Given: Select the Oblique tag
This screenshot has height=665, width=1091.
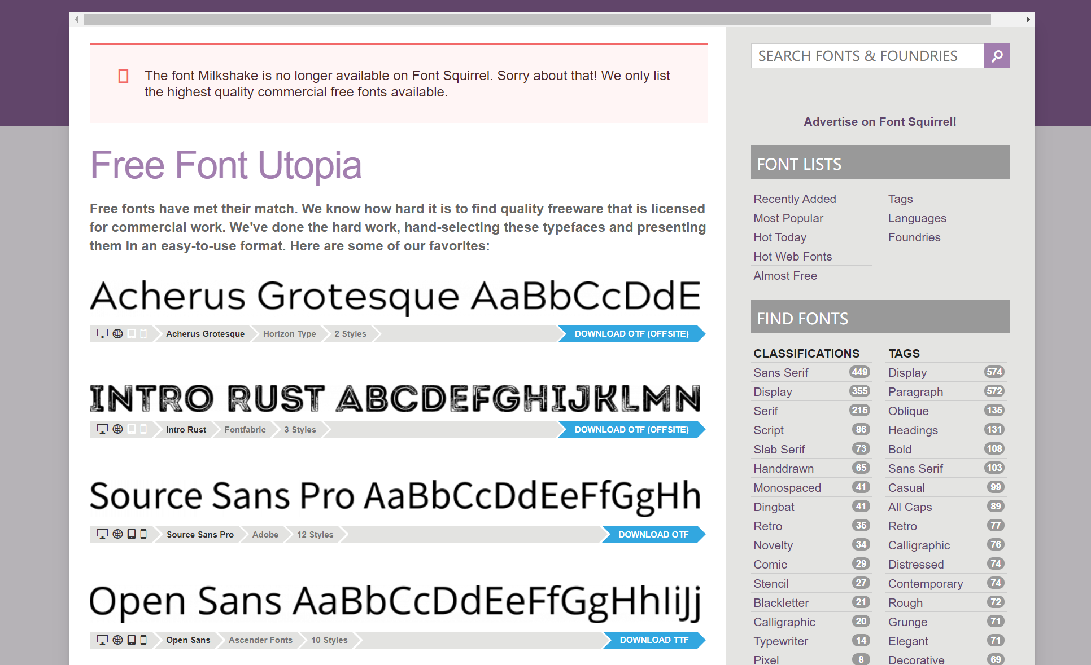Looking at the screenshot, I should pos(908,411).
